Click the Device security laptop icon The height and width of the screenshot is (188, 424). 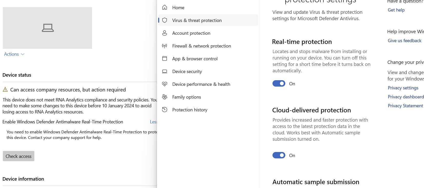pos(165,72)
